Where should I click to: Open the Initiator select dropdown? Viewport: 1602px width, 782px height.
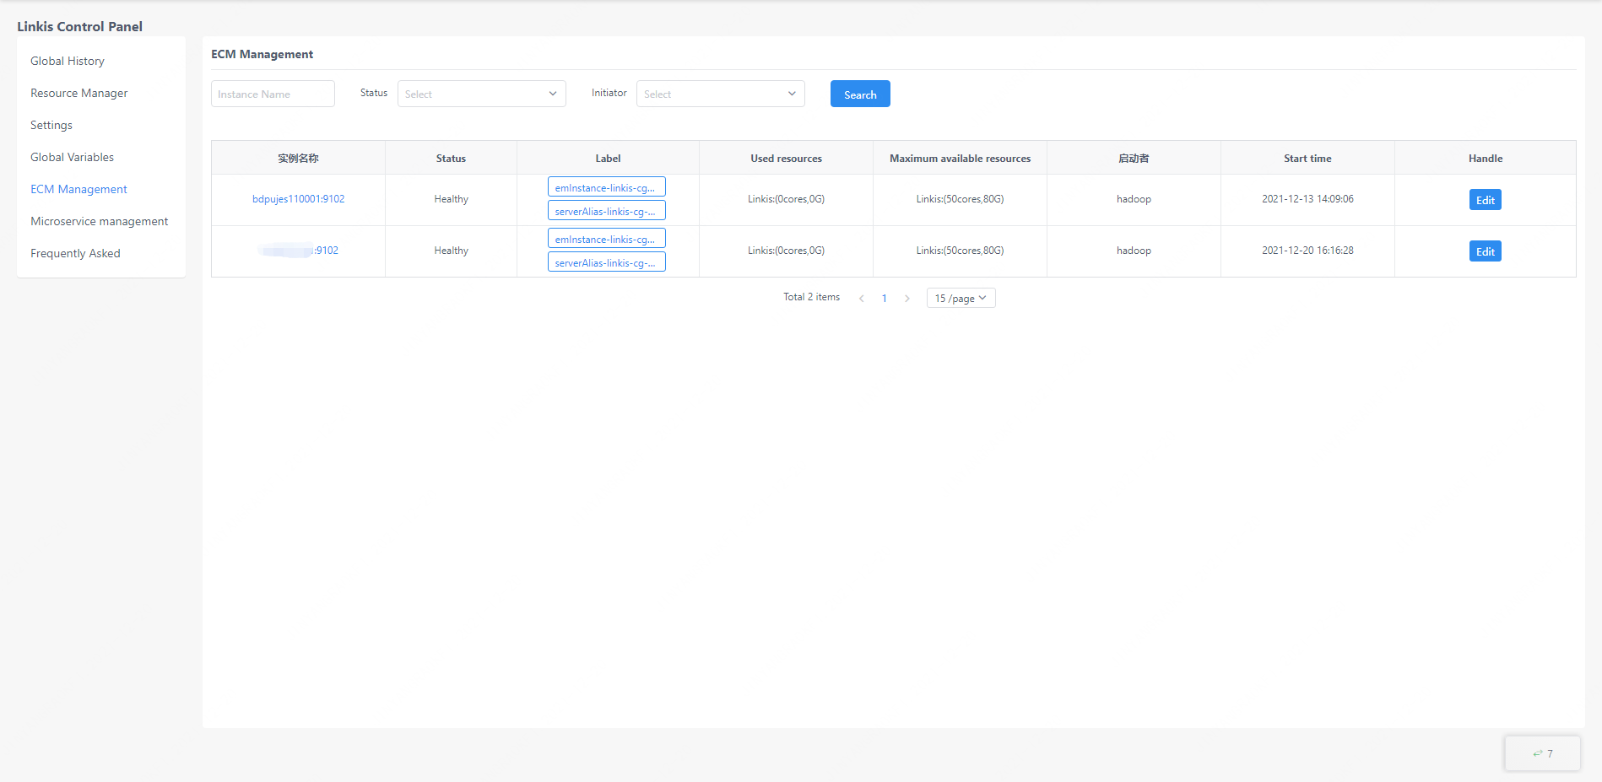(x=720, y=94)
